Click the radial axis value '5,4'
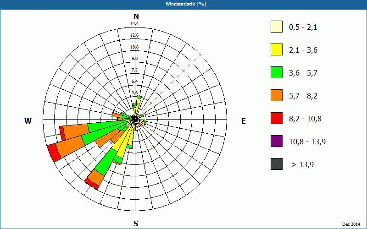 134,82
